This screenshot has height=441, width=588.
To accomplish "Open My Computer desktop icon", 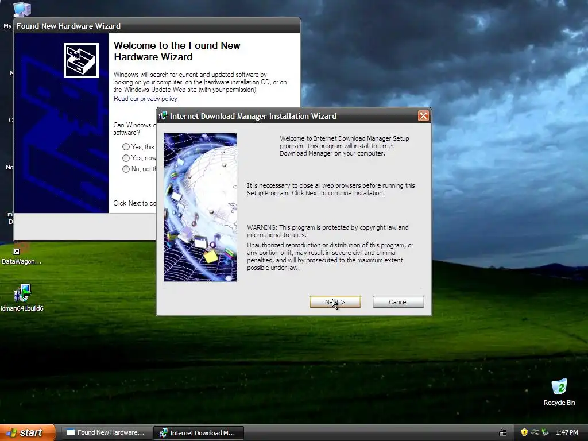I will point(22,9).
